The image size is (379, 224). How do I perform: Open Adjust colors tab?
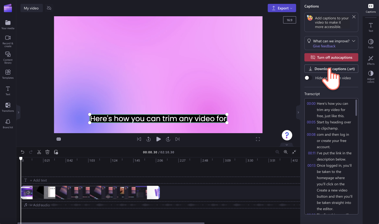[371, 77]
